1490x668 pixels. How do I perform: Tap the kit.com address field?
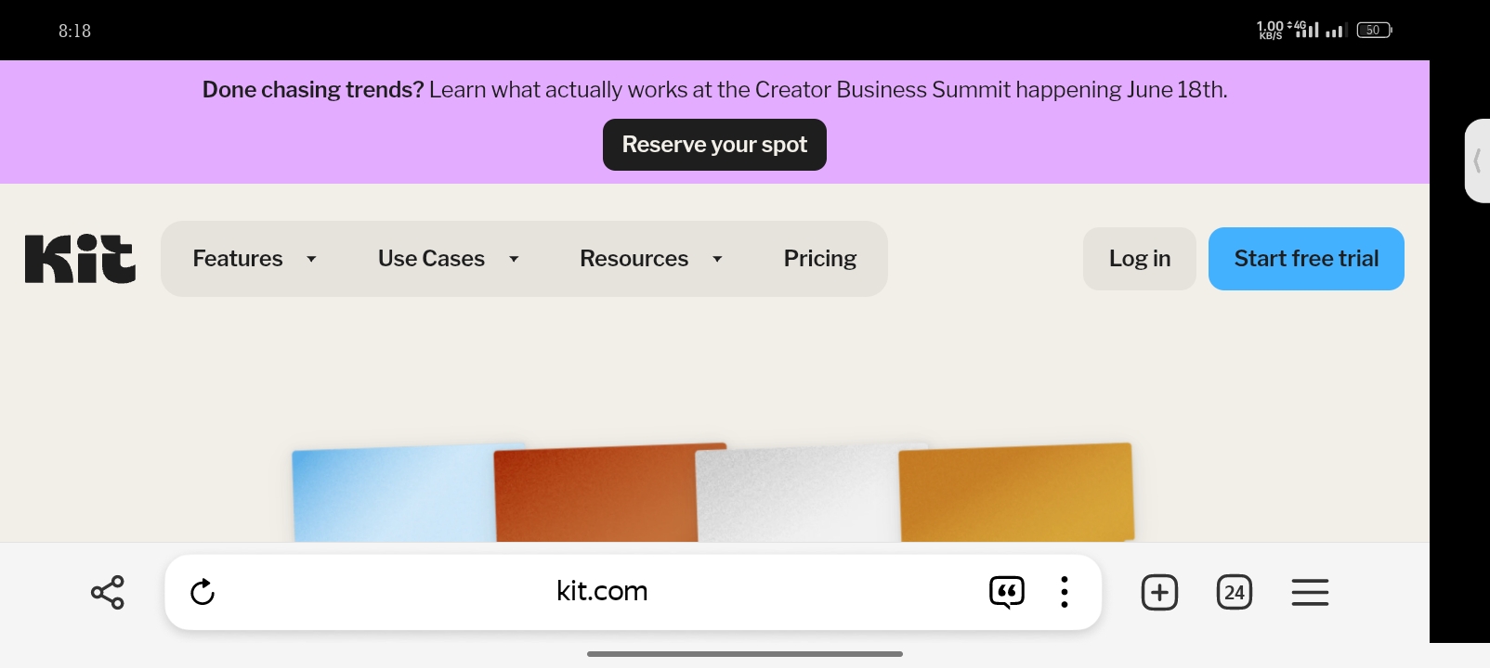602,592
